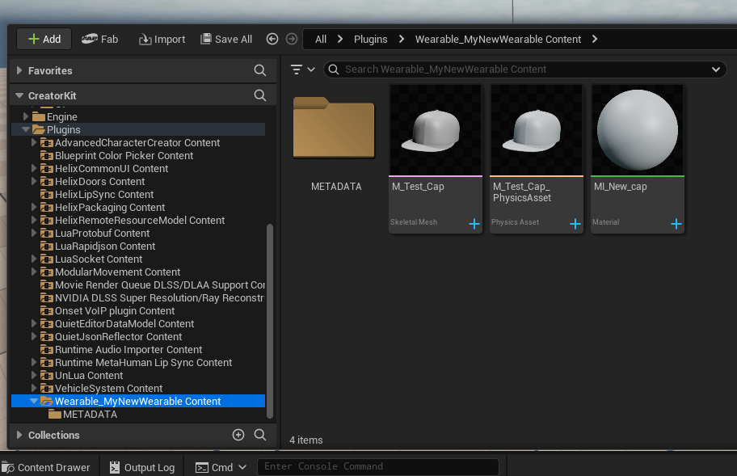Viewport: 737px width, 476px height.
Task: Open the Content Drawer tab
Action: 46,467
